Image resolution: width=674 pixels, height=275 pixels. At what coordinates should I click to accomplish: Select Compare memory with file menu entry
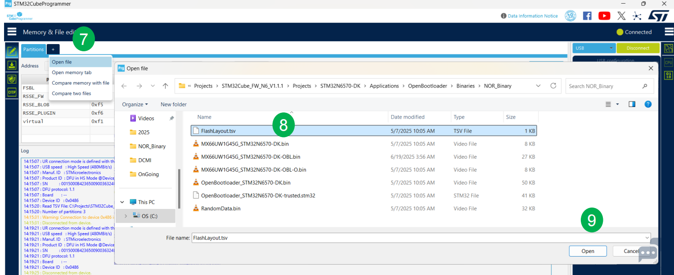point(81,83)
